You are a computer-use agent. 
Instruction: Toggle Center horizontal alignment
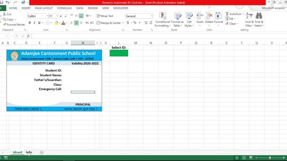coord(76,23)
